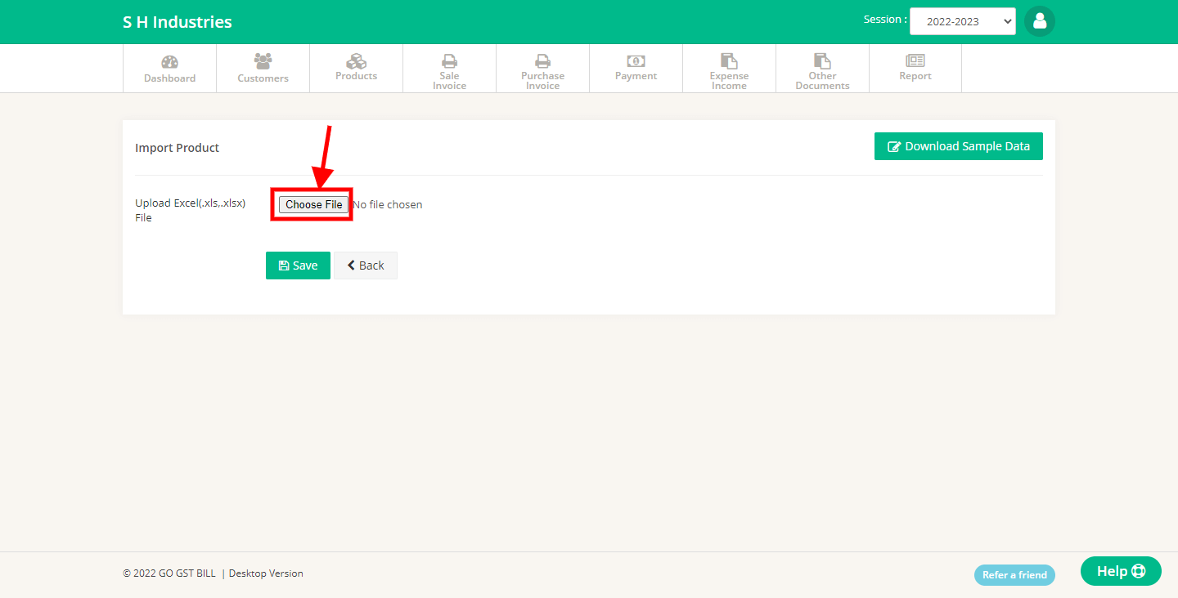Screen dimensions: 1178x598
Task: Open the Payment money icon
Action: point(636,60)
